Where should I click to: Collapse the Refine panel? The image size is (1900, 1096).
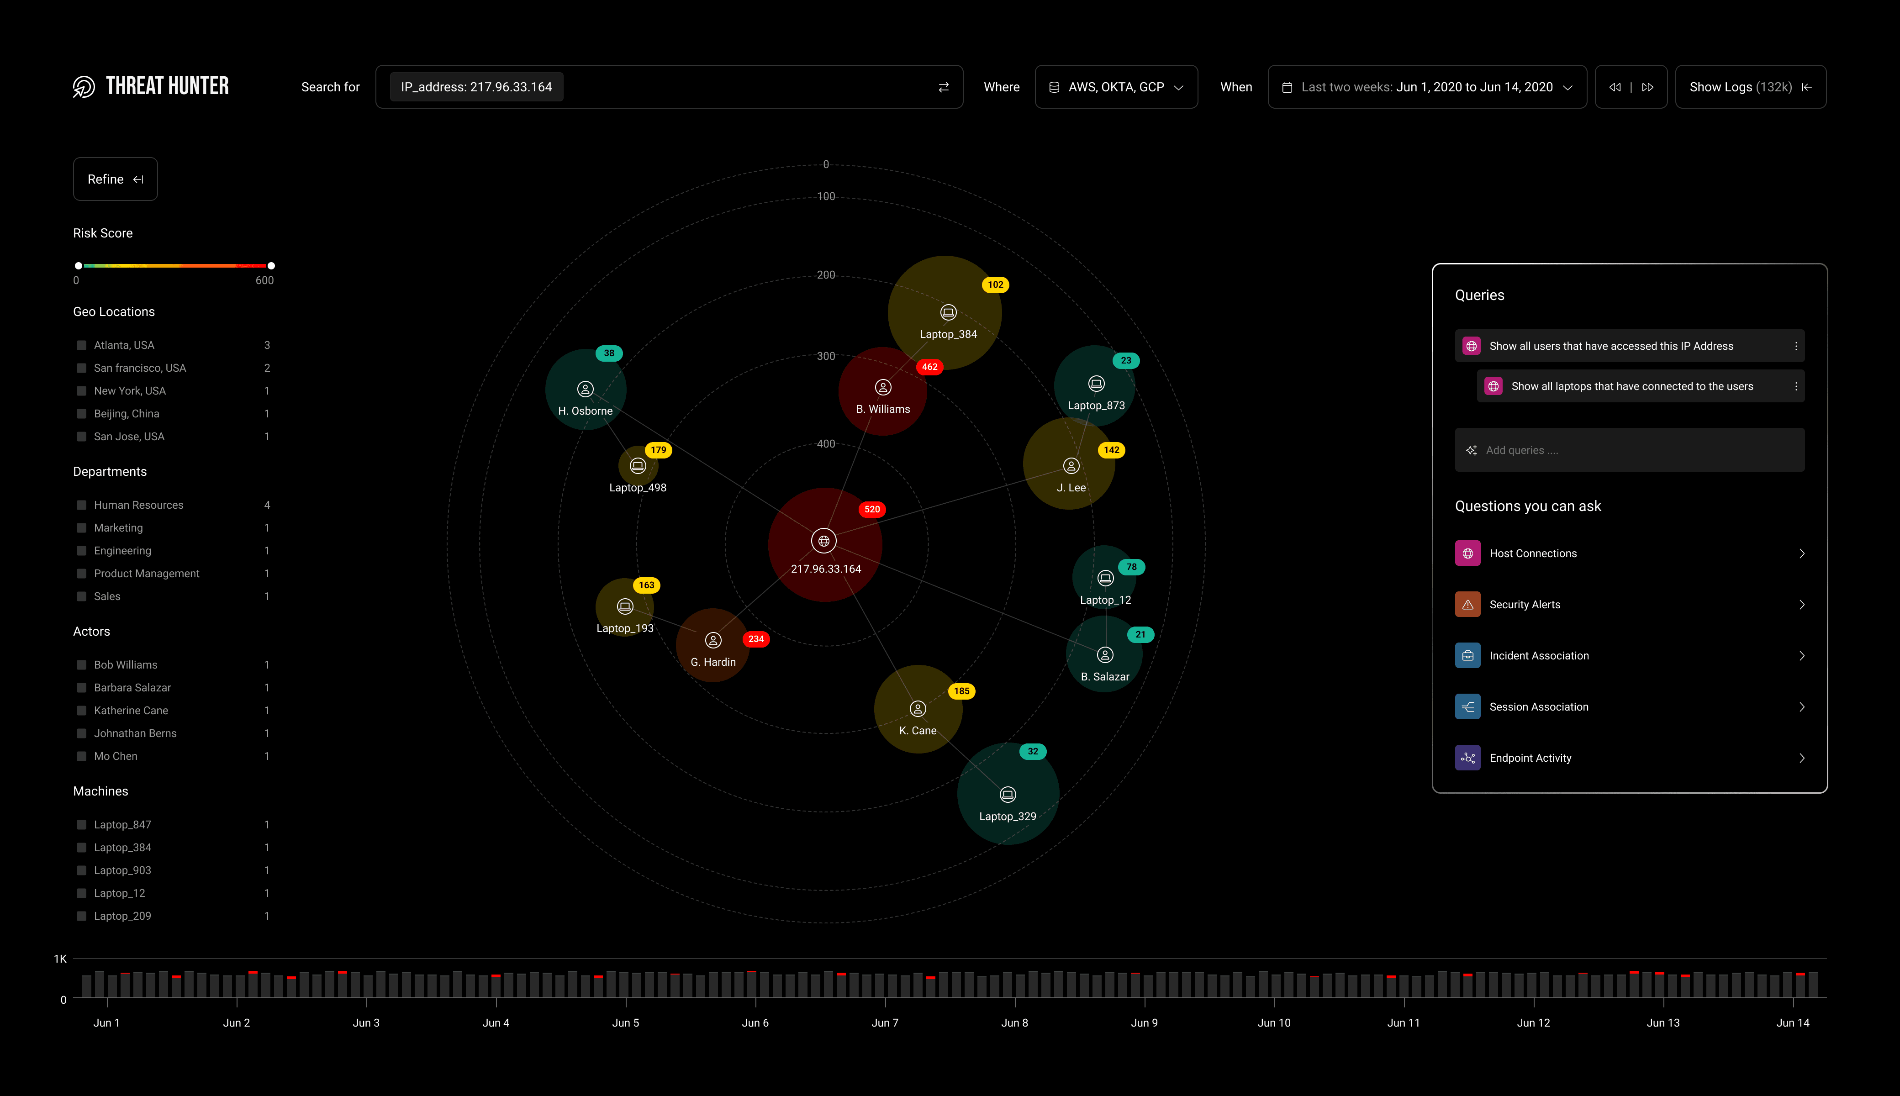[115, 179]
